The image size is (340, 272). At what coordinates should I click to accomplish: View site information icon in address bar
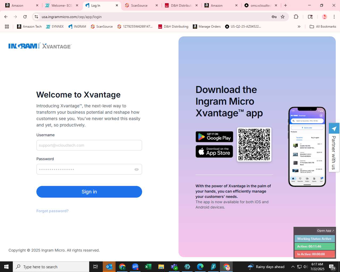pos(36,17)
